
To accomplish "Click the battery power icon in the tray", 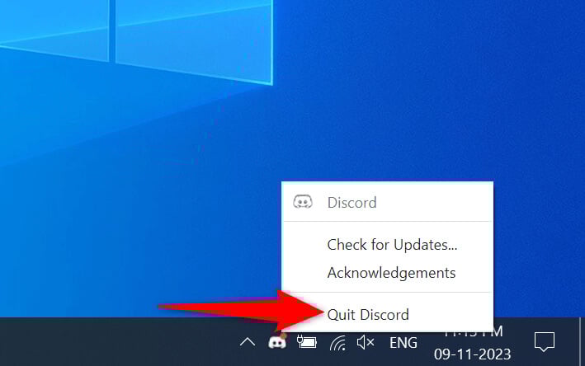I will [x=307, y=342].
